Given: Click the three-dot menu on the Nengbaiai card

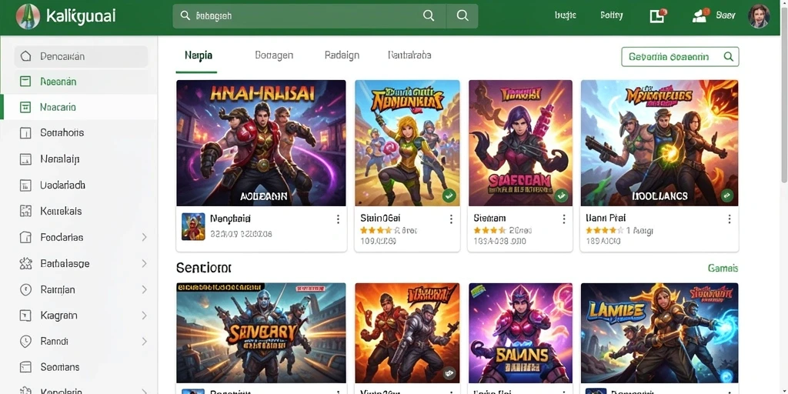Looking at the screenshot, I should point(338,219).
